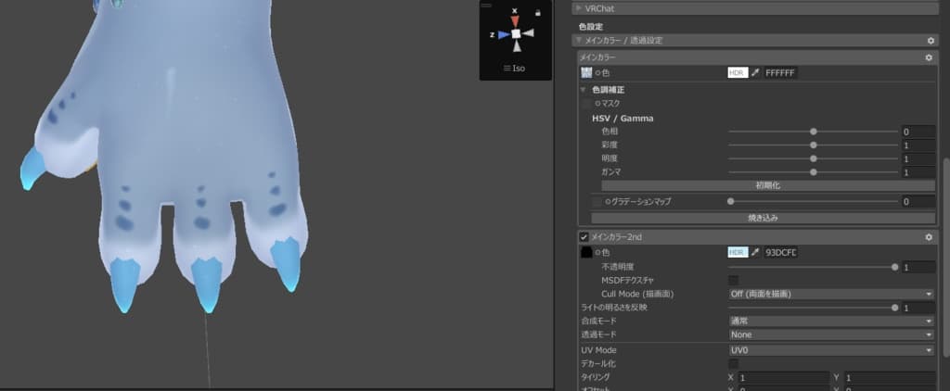Viewport: 950px width, 391px height.
Task: Click the タイリング X value field
Action: (783, 378)
